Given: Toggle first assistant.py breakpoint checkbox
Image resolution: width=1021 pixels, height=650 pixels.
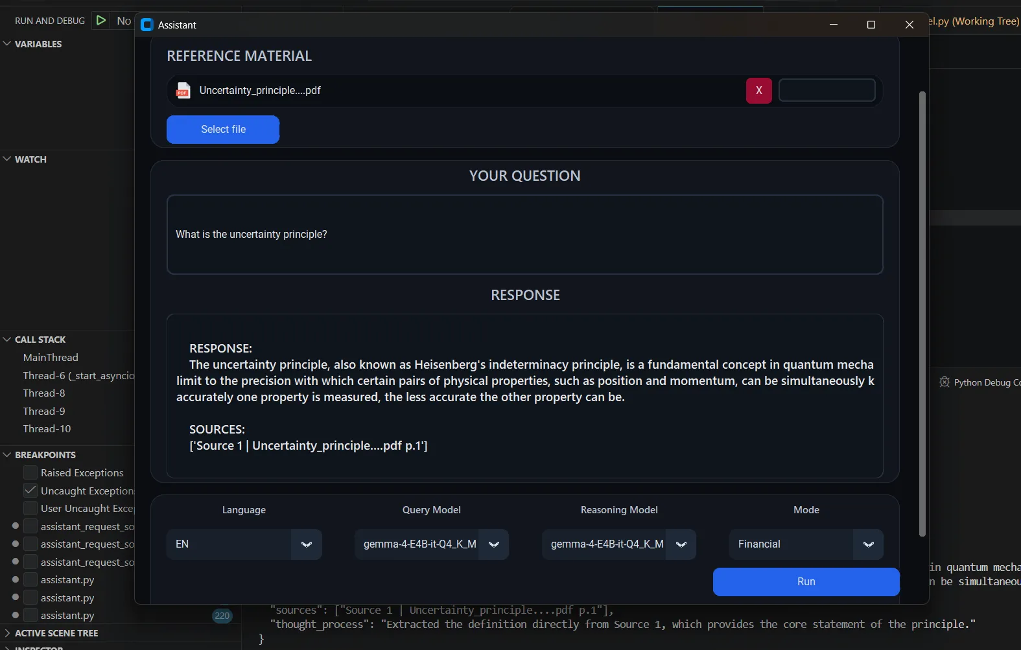Looking at the screenshot, I should point(30,579).
